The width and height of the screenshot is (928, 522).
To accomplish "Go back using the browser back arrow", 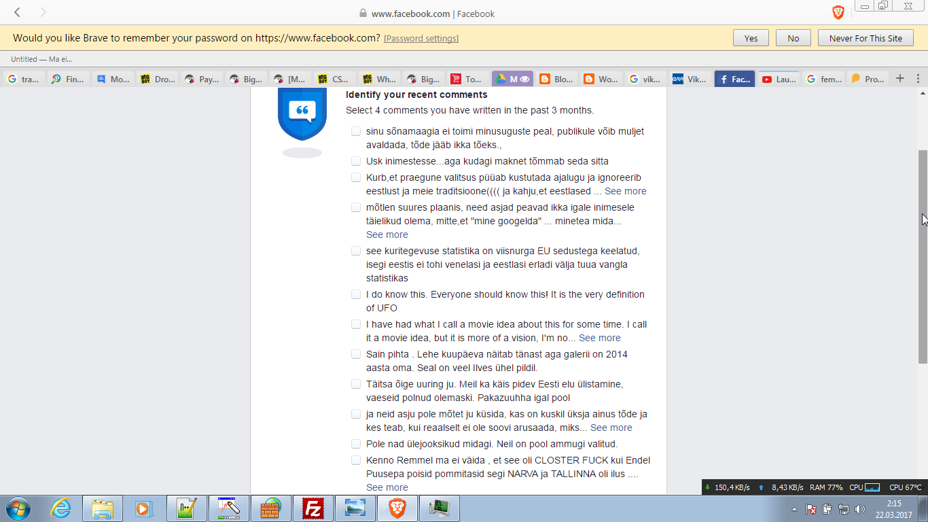I will (x=17, y=12).
